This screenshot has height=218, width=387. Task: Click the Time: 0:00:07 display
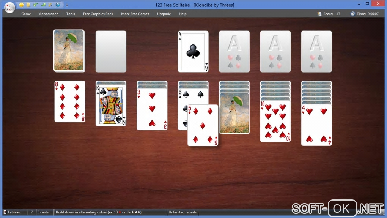click(x=368, y=14)
